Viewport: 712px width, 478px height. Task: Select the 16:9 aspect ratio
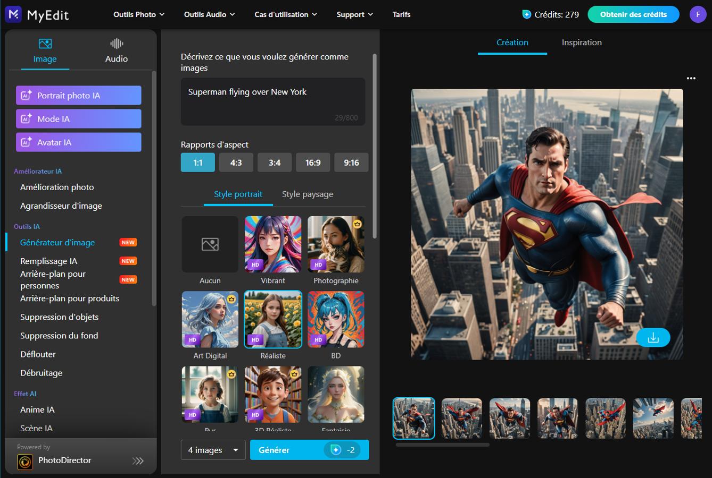click(x=313, y=163)
